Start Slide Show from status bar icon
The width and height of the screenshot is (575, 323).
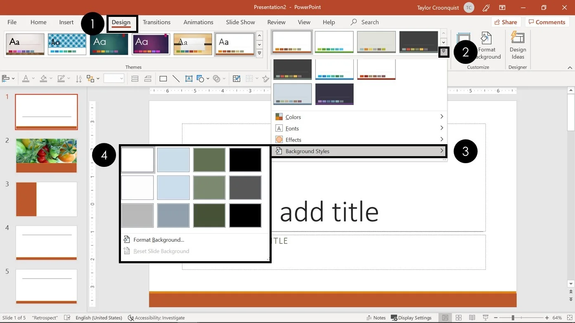point(486,318)
